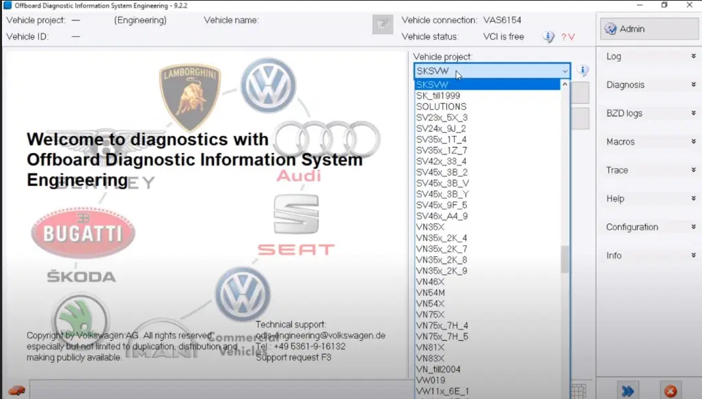Viewport: 702px width, 399px height.
Task: Click the red ?V voltage indicator
Action: click(x=568, y=37)
